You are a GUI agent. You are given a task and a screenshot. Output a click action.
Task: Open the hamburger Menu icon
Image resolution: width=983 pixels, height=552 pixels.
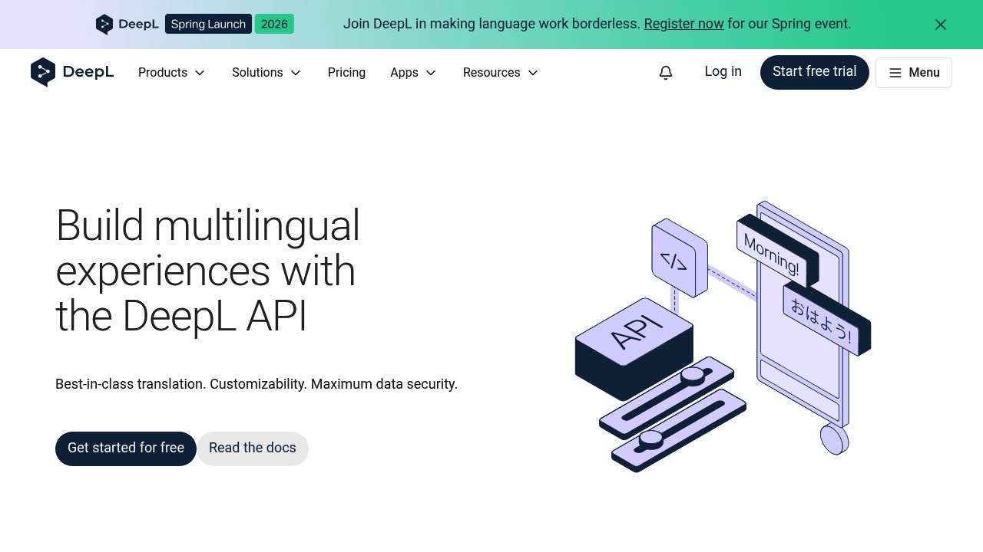point(895,73)
